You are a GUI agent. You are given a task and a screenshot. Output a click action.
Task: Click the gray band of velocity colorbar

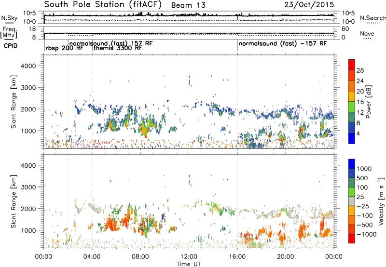(x=352, y=201)
